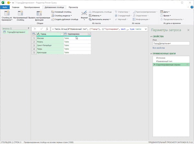This screenshot has height=144, width=194.
Task: Collapse the Queries (Запросы) pane
Action: pos(28,28)
